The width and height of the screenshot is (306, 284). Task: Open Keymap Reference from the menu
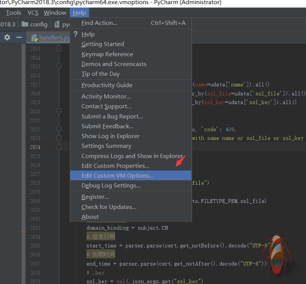coord(107,54)
